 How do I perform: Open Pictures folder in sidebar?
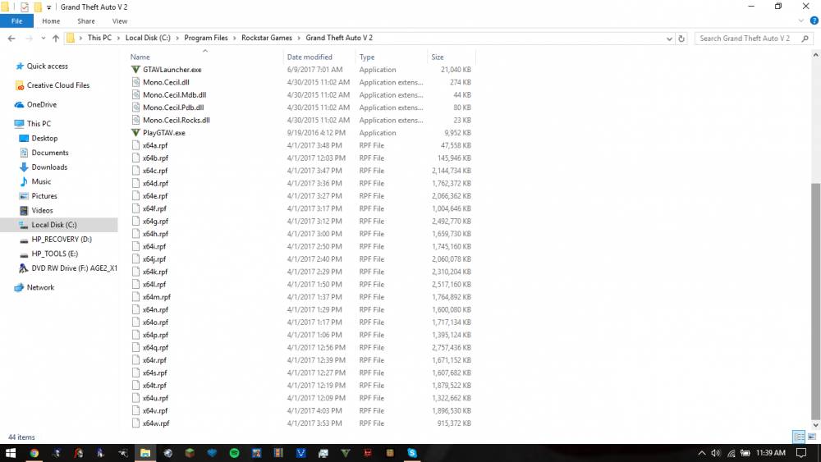(44, 196)
